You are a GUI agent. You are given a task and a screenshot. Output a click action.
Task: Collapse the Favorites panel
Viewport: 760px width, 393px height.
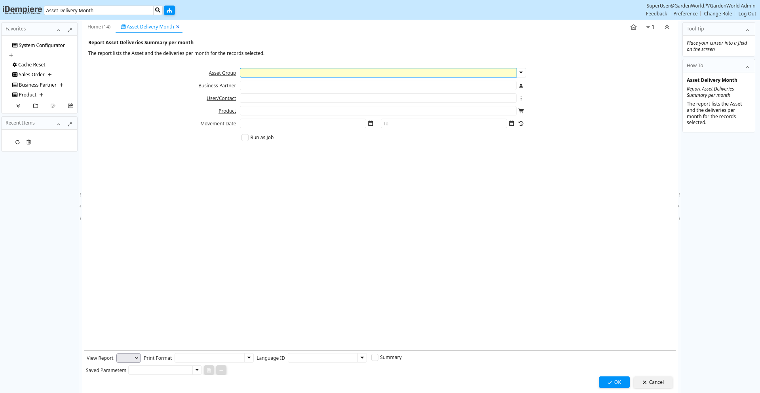coord(59,30)
